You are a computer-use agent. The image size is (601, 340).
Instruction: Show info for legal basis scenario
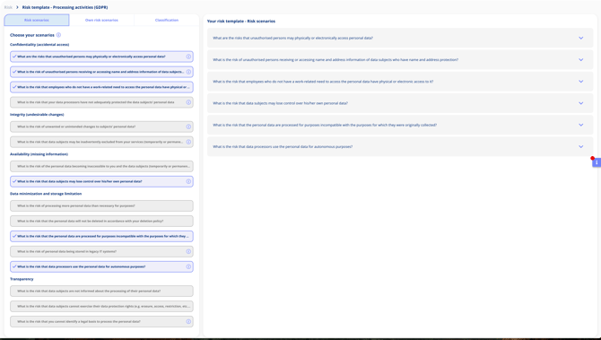tap(188, 321)
